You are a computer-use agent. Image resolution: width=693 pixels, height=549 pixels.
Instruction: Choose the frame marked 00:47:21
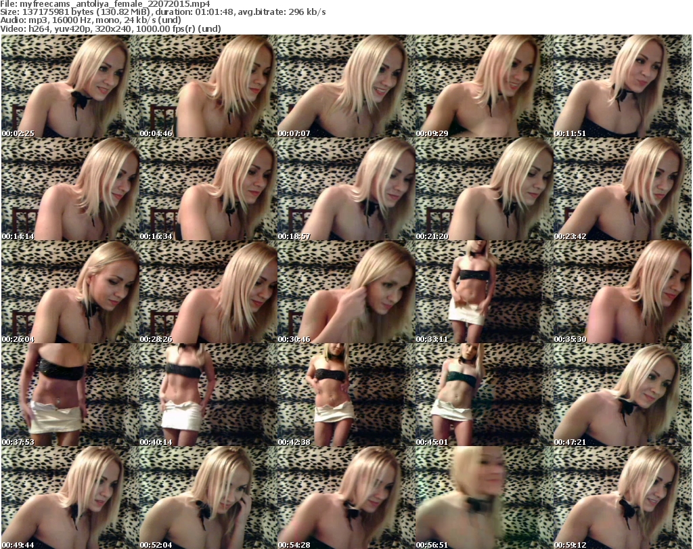pyautogui.click(x=623, y=395)
